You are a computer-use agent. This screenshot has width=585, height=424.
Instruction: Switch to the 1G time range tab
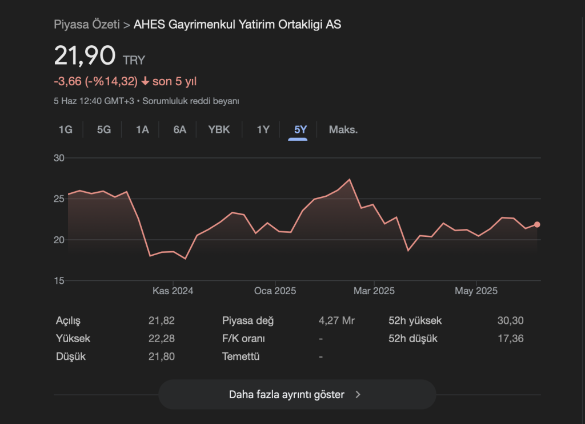[x=66, y=129]
